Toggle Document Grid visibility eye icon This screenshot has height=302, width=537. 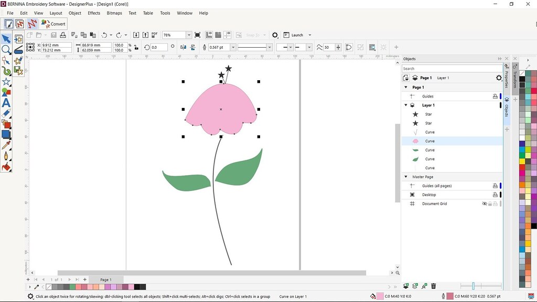click(x=485, y=203)
